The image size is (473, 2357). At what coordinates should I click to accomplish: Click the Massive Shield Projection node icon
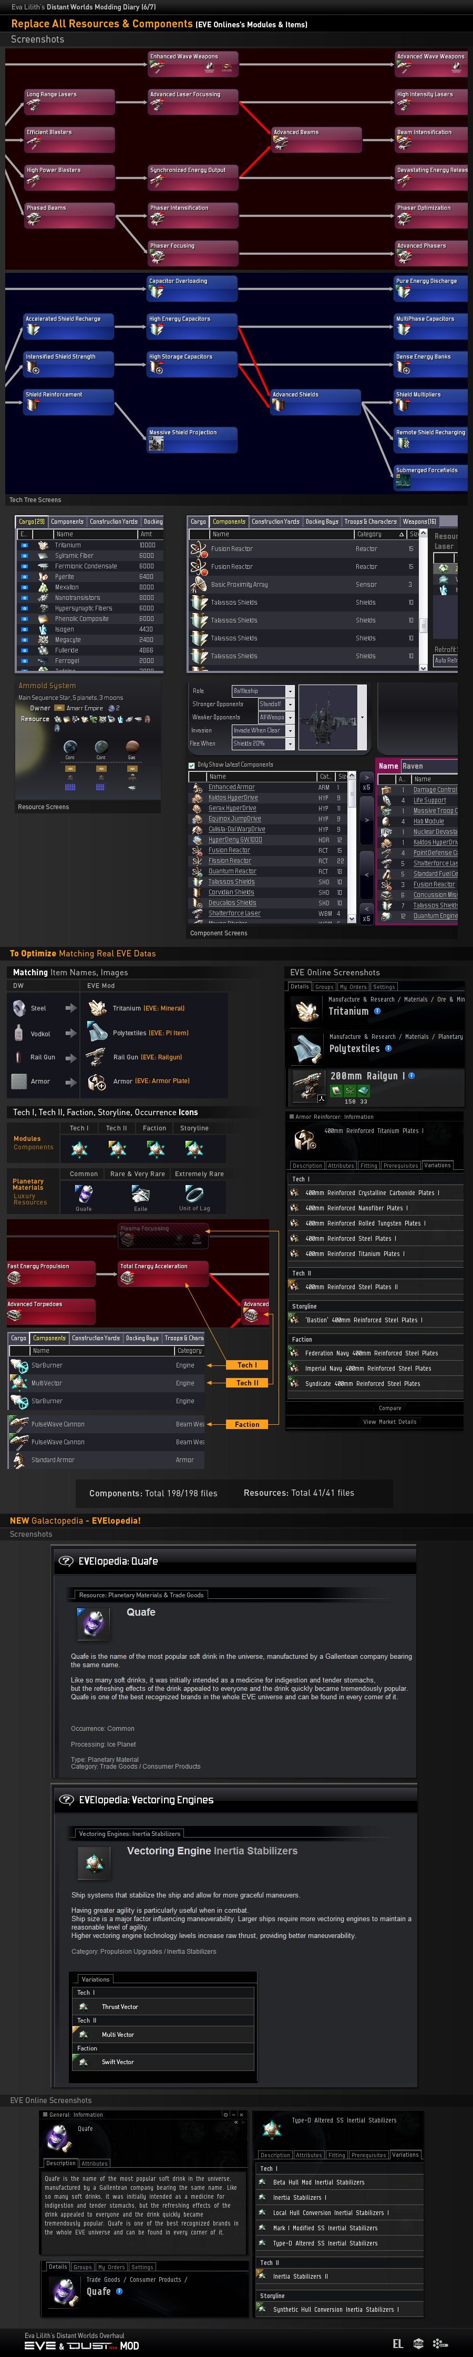coord(157,444)
